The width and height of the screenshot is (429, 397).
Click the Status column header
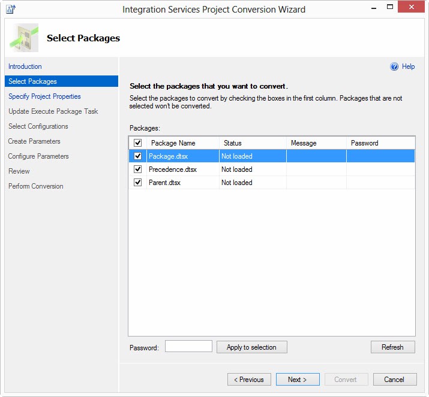click(253, 143)
